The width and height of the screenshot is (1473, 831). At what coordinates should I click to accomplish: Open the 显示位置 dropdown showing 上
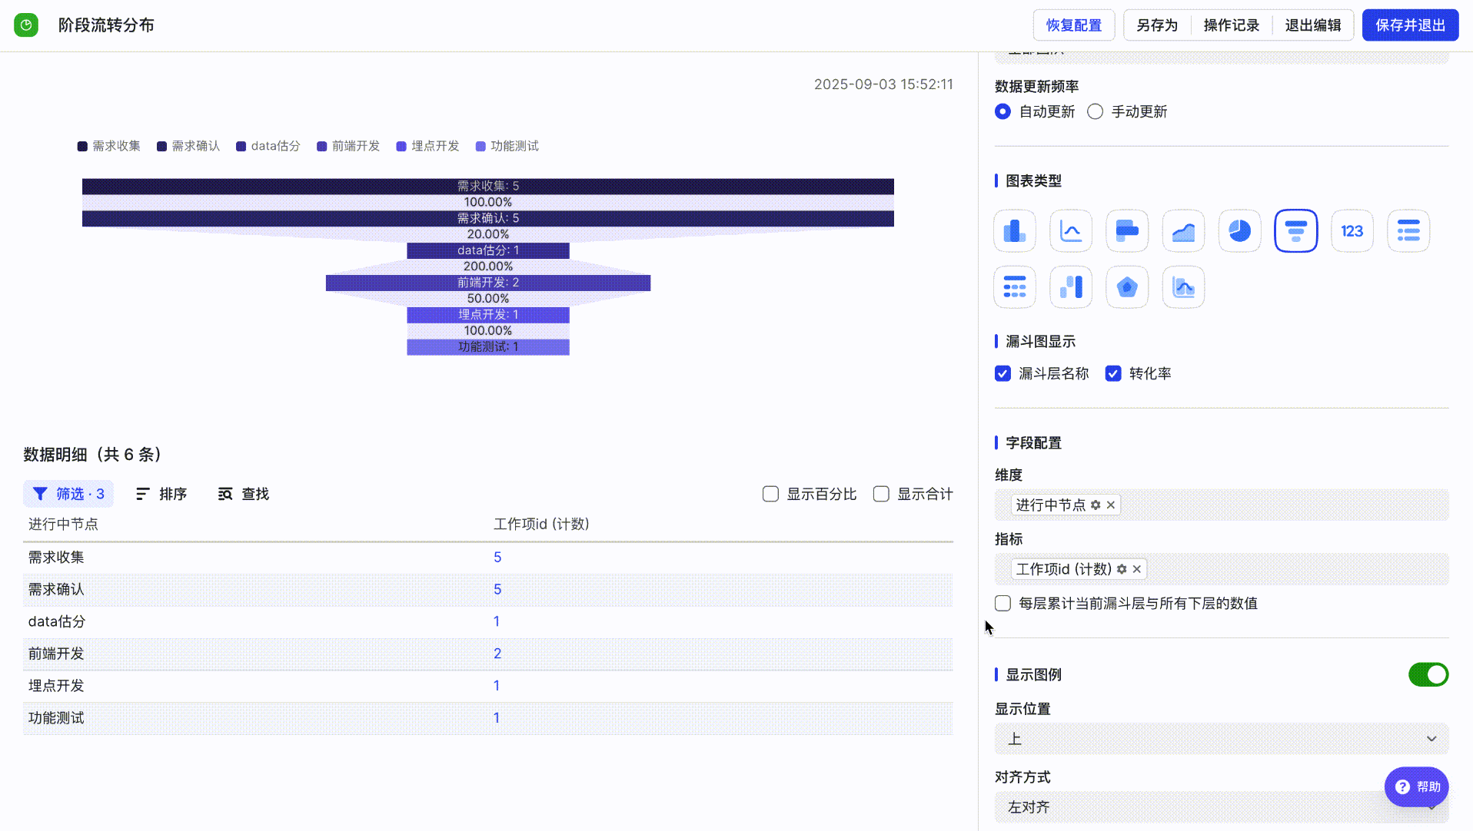(1222, 739)
